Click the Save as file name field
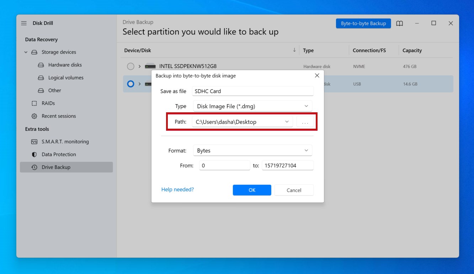This screenshot has height=274, width=474. pyautogui.click(x=253, y=91)
